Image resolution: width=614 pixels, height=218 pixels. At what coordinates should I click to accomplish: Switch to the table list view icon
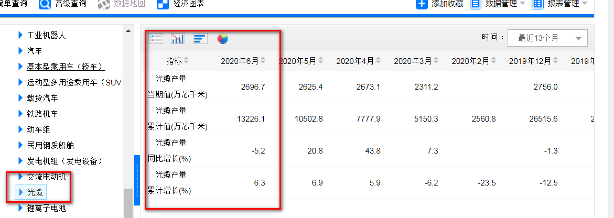(x=156, y=39)
